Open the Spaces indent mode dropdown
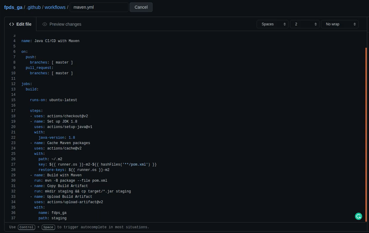 (x=272, y=24)
